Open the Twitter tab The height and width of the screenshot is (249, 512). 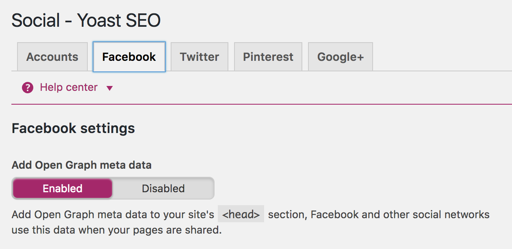[x=200, y=57]
